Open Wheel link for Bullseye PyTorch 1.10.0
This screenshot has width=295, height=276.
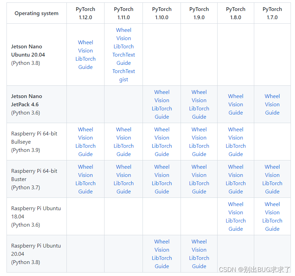click(x=162, y=130)
